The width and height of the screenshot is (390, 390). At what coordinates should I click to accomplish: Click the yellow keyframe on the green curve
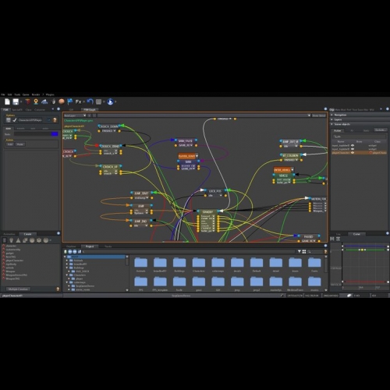click(x=362, y=250)
